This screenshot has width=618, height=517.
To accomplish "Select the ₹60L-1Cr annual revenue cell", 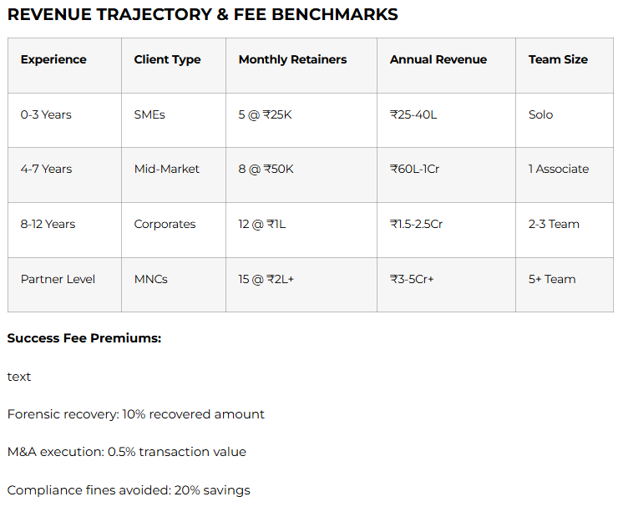I will [414, 169].
